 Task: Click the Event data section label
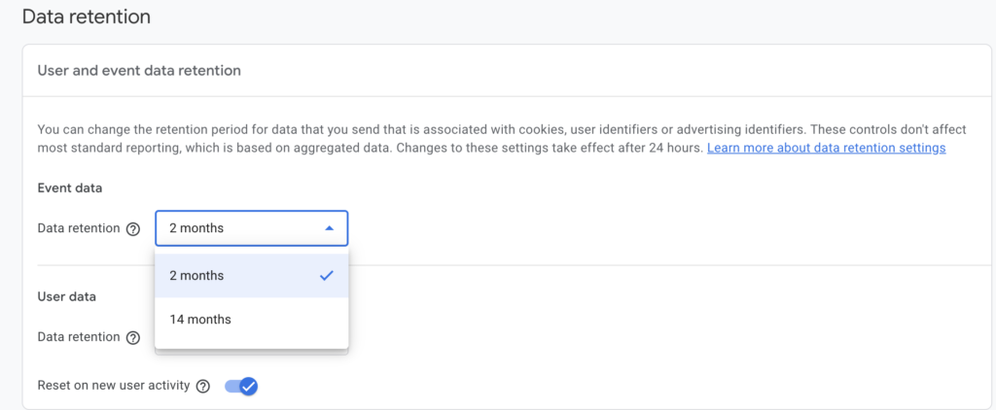pyautogui.click(x=70, y=188)
